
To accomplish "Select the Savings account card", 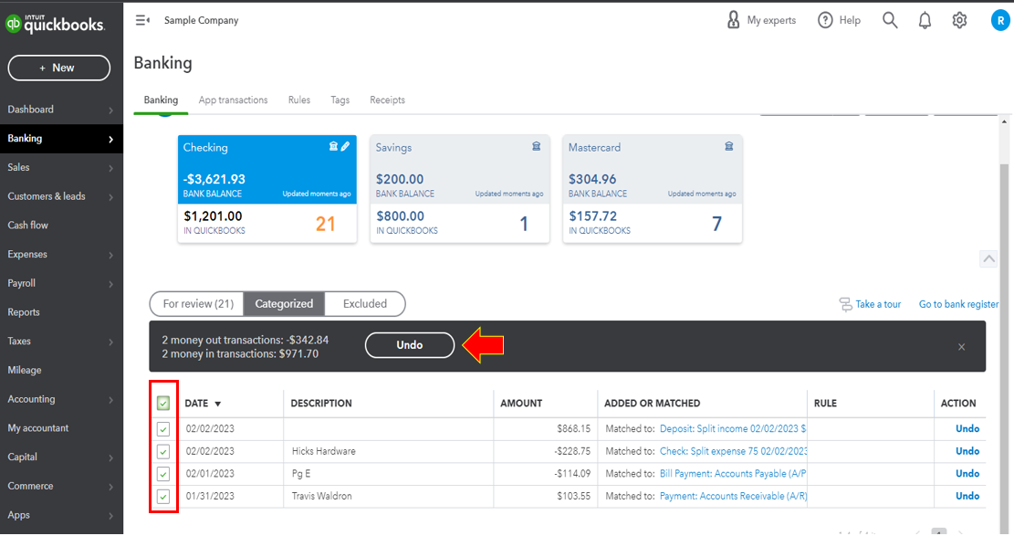I will (x=460, y=189).
